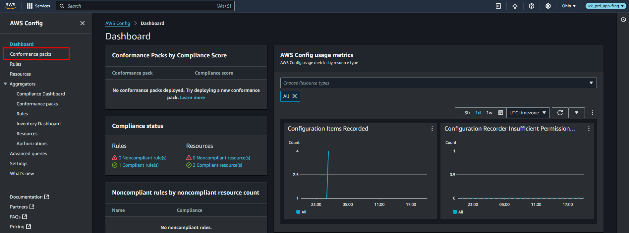Expand the Choose Resource types dropdown
The width and height of the screenshot is (629, 233).
438,83
